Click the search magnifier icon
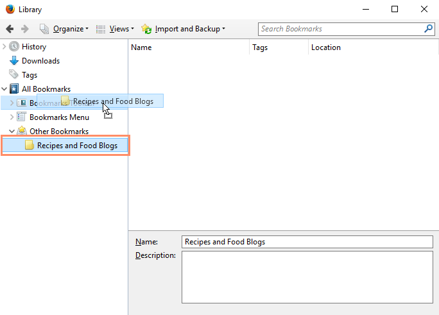This screenshot has width=439, height=315. [428, 29]
